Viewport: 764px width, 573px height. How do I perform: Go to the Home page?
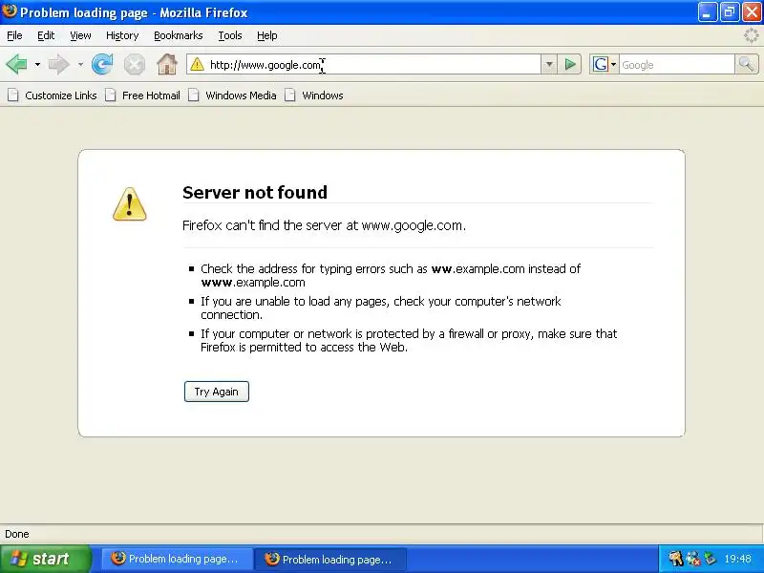166,64
